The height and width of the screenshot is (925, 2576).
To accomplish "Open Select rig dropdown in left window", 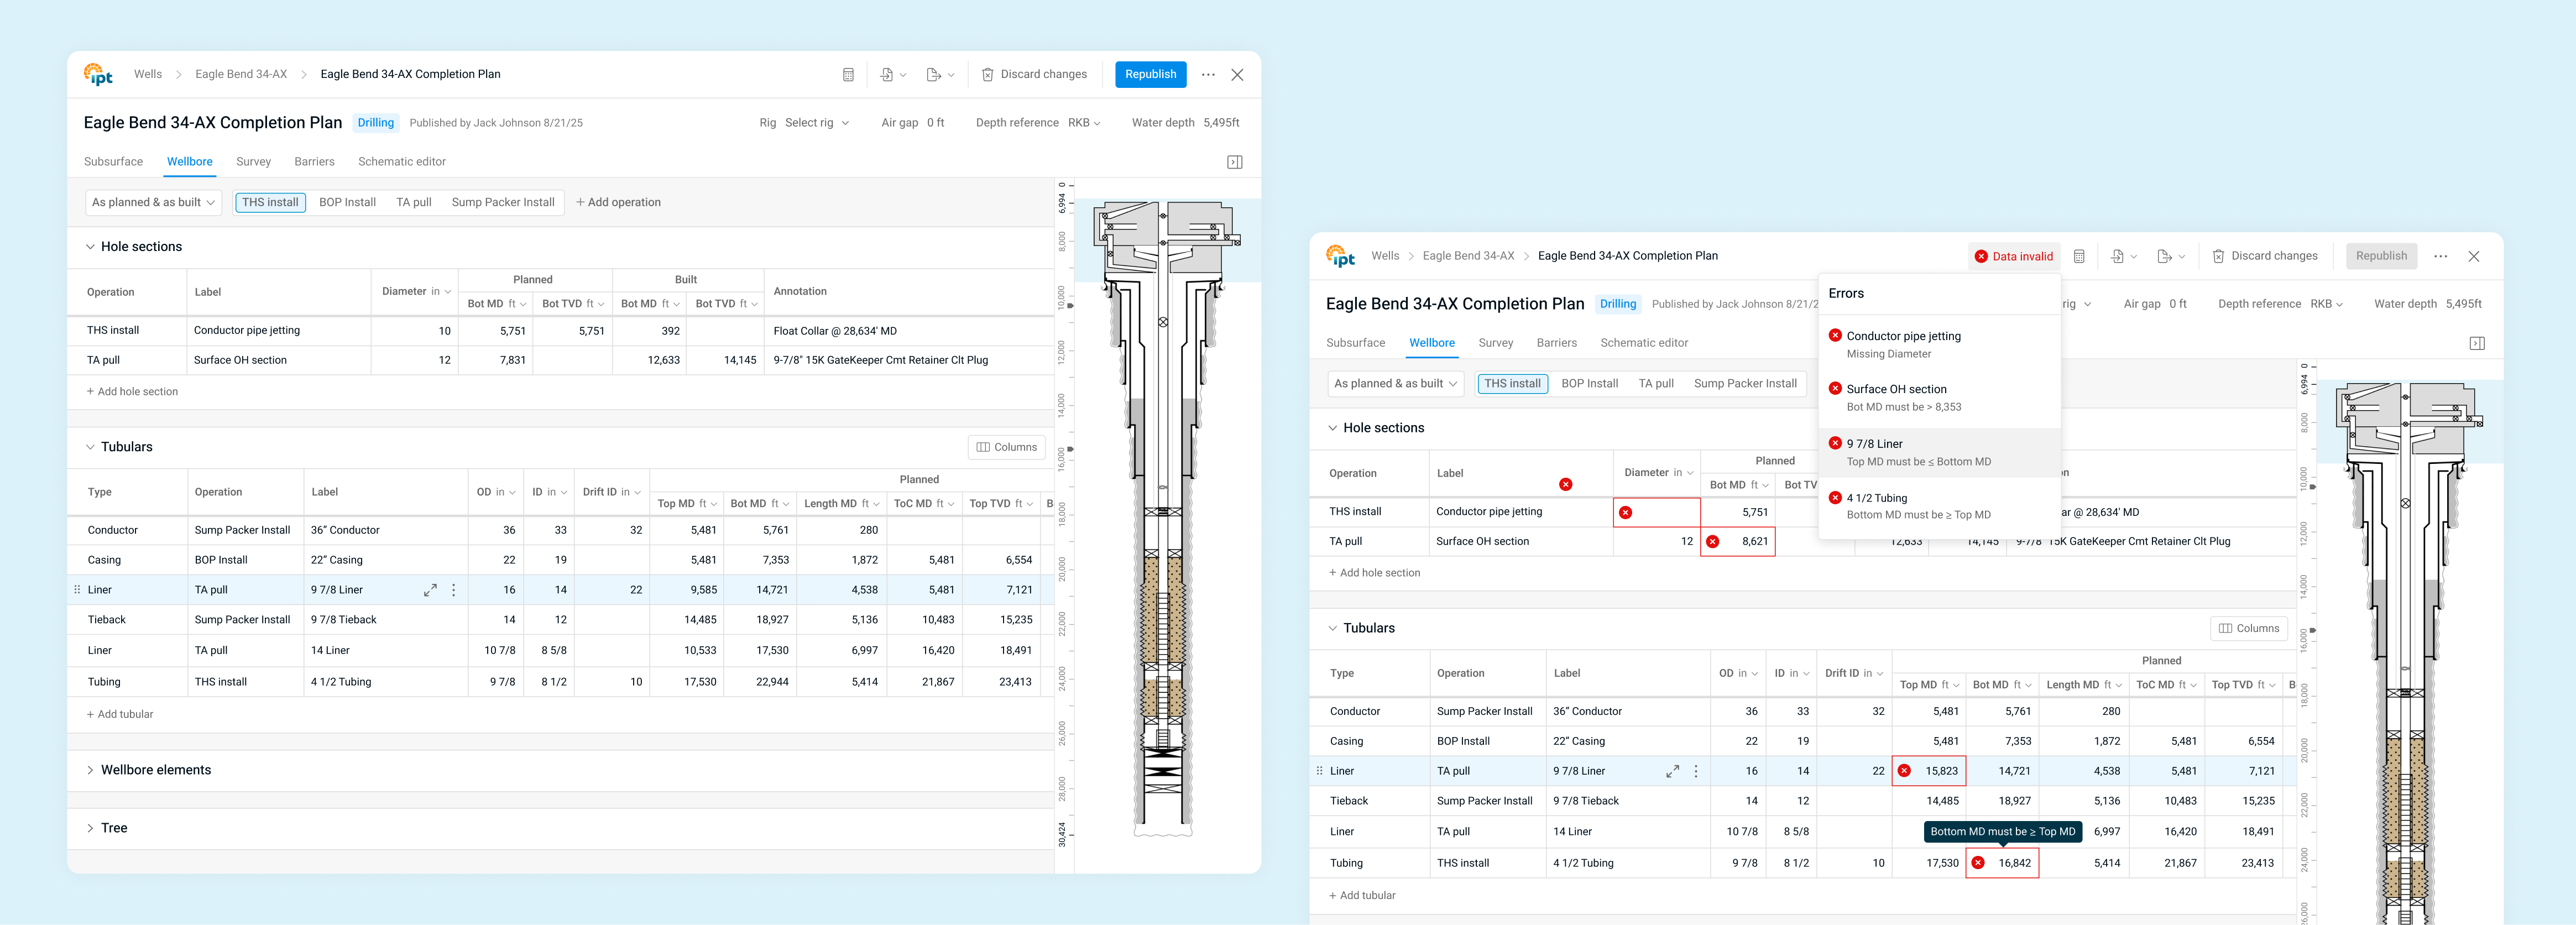I will tap(816, 123).
